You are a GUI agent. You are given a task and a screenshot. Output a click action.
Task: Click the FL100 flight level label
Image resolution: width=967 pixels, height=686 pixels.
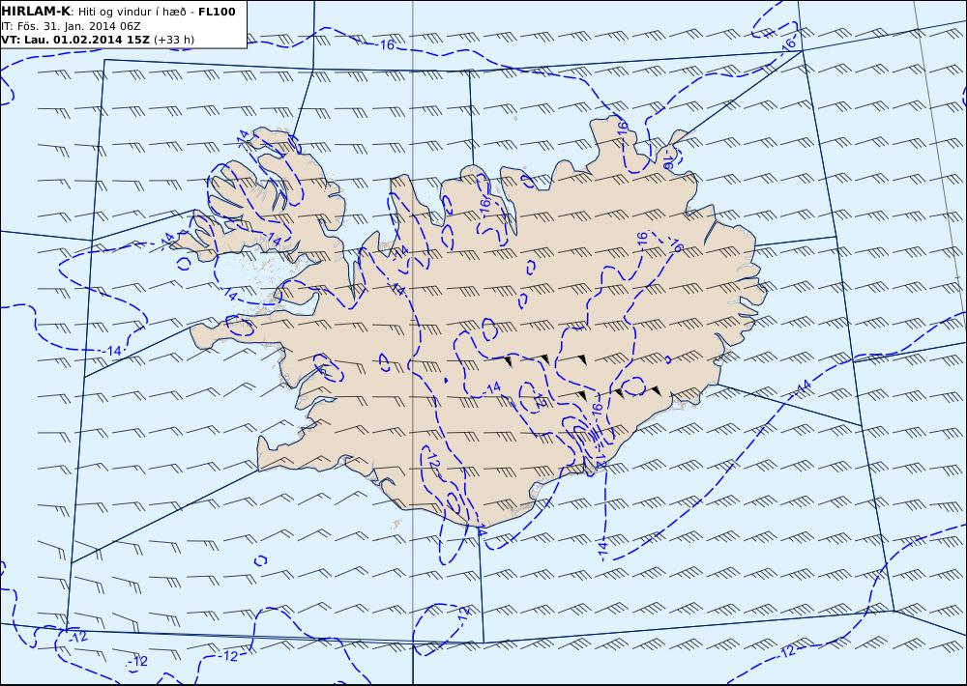point(217,12)
